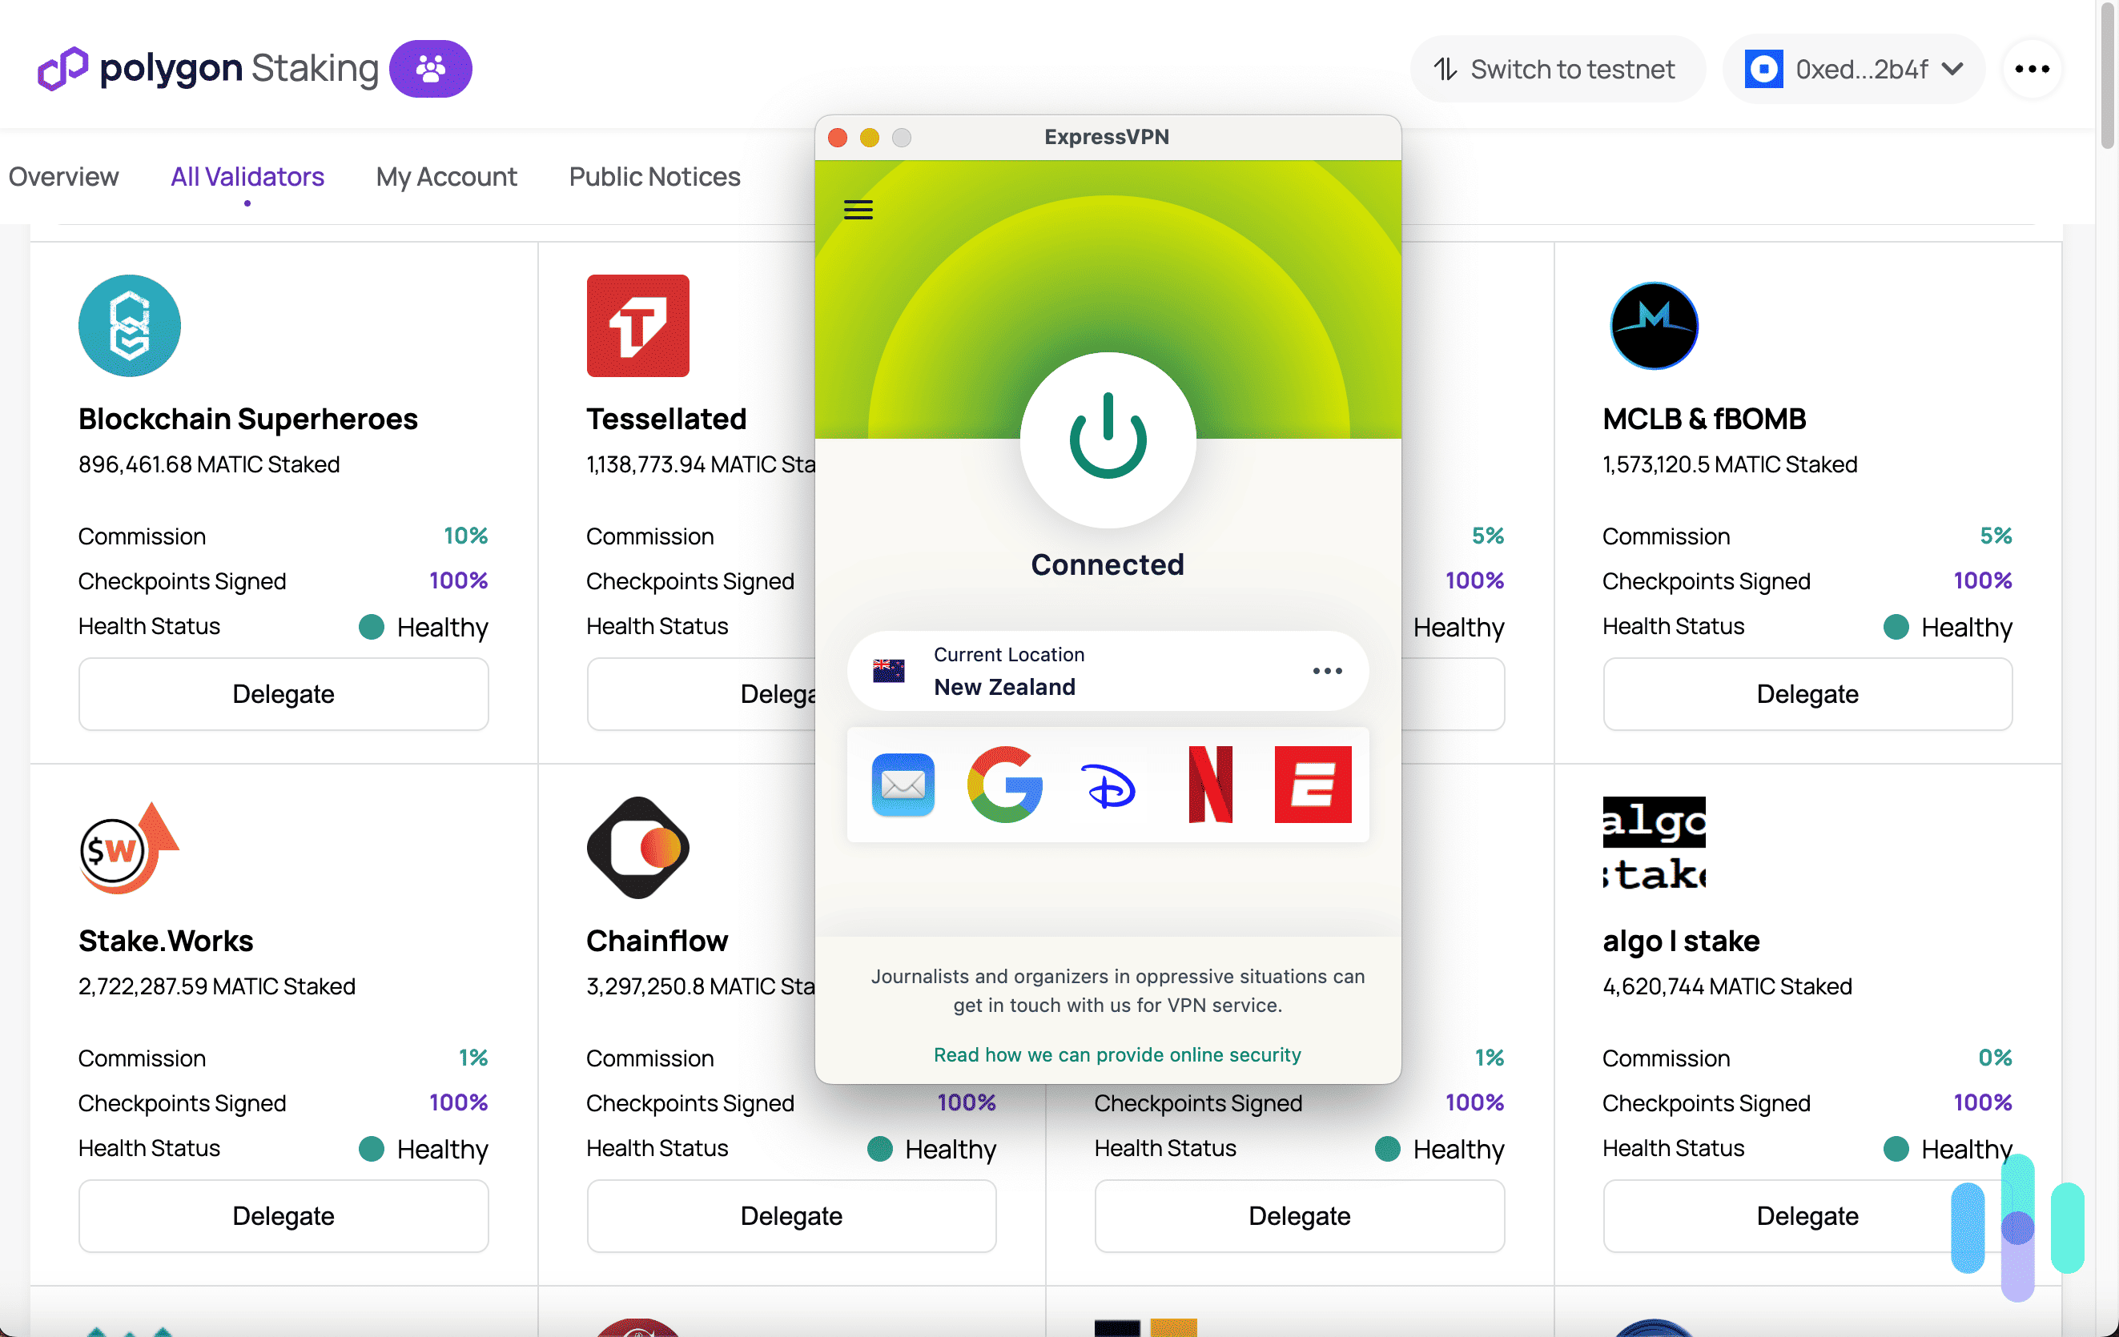Click the Disney+ icon in ExpressVPN shortcuts

point(1108,785)
